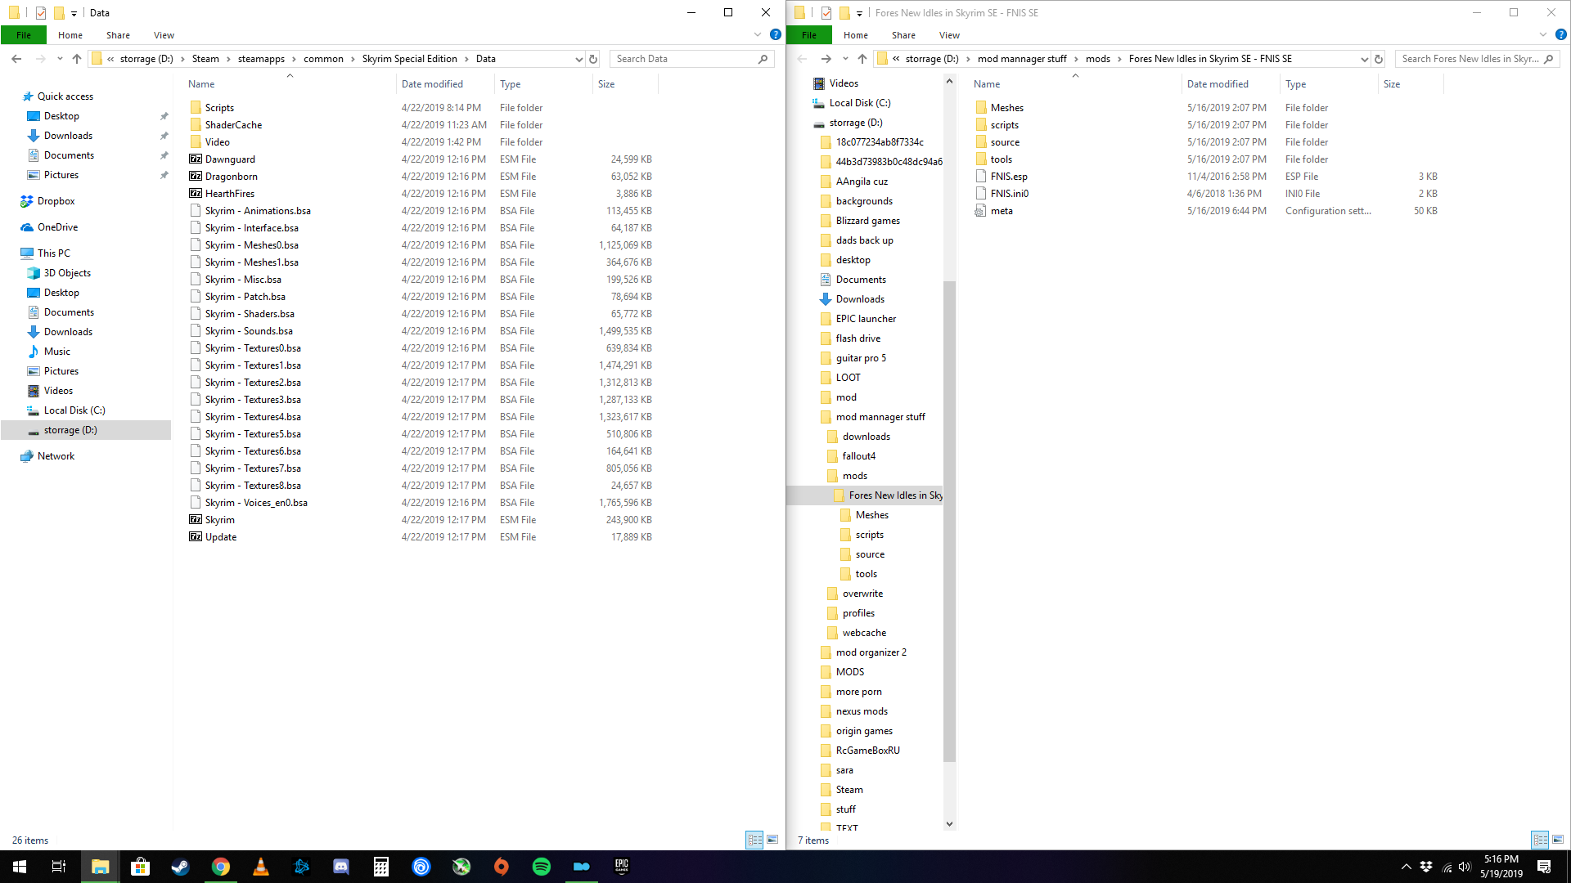Sort Fores New Idles files by Type column

coord(1329,84)
